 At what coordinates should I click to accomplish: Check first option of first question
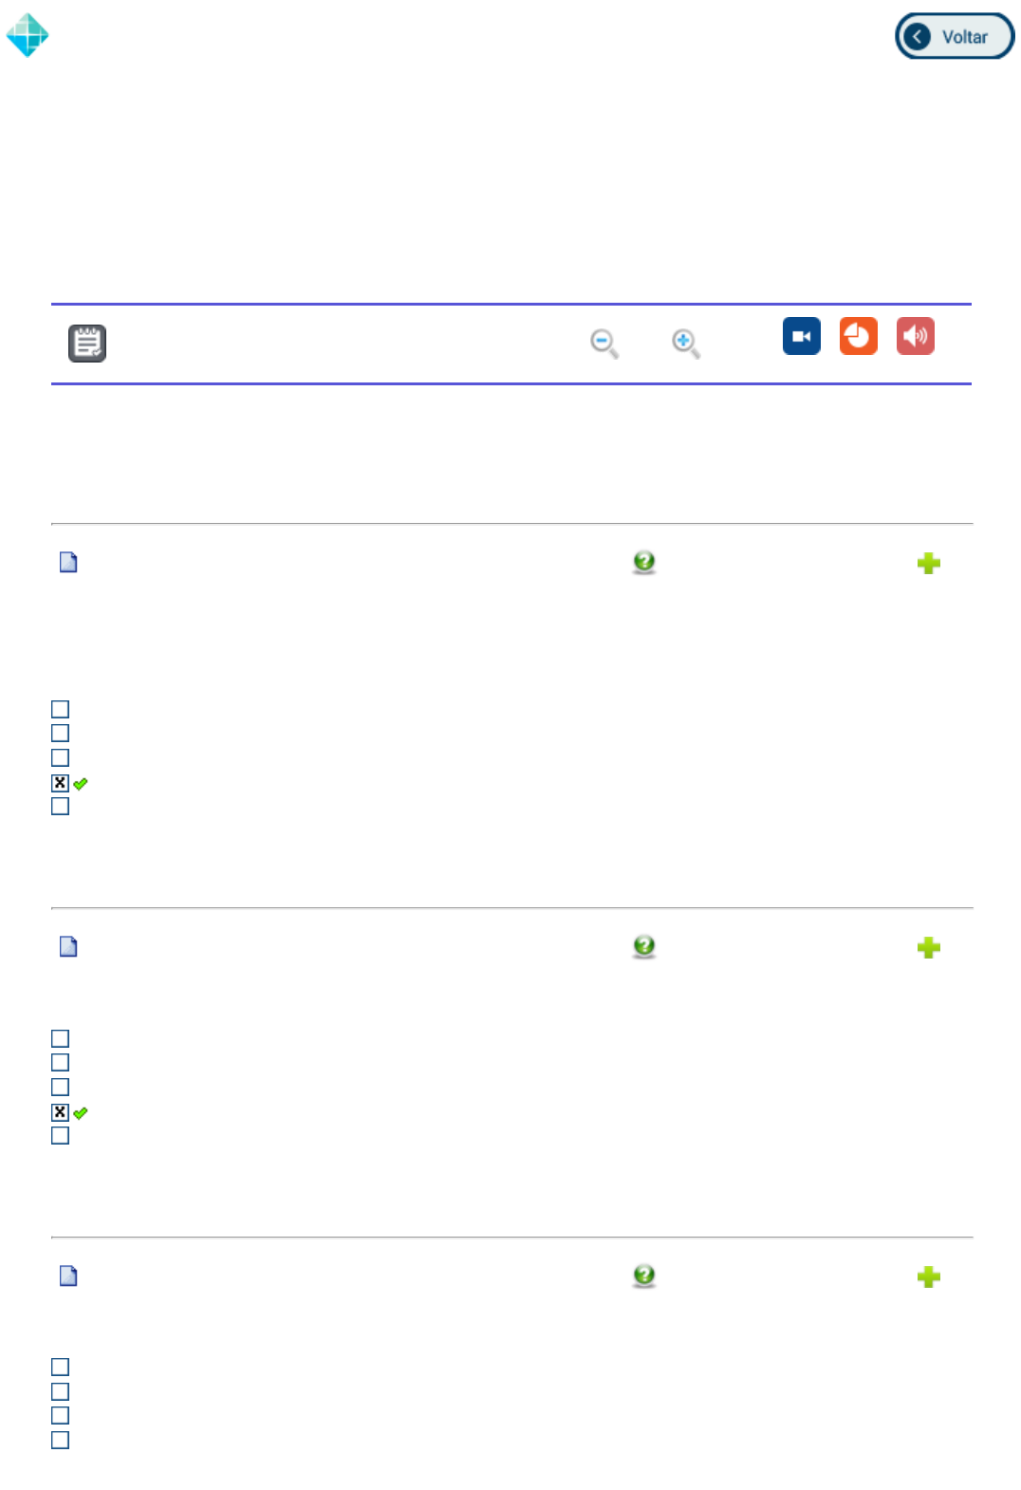point(61,710)
